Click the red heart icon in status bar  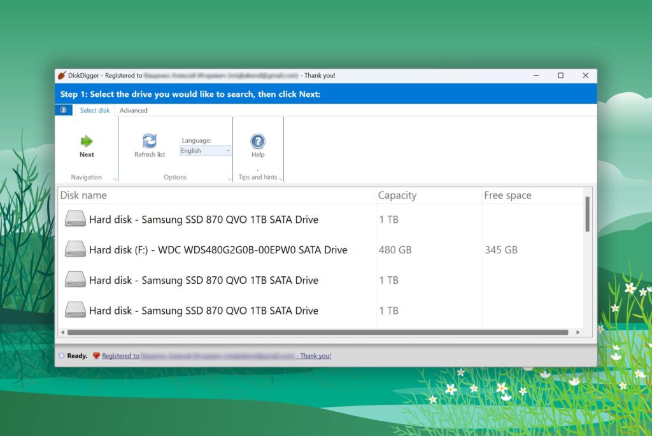[97, 355]
